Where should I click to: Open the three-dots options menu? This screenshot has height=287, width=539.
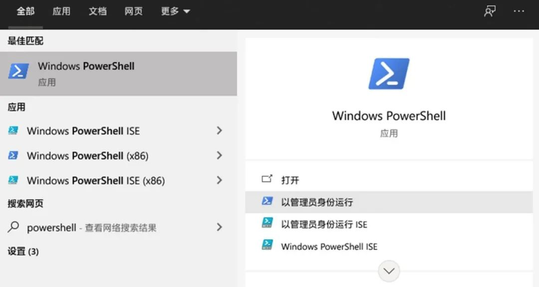tap(519, 11)
